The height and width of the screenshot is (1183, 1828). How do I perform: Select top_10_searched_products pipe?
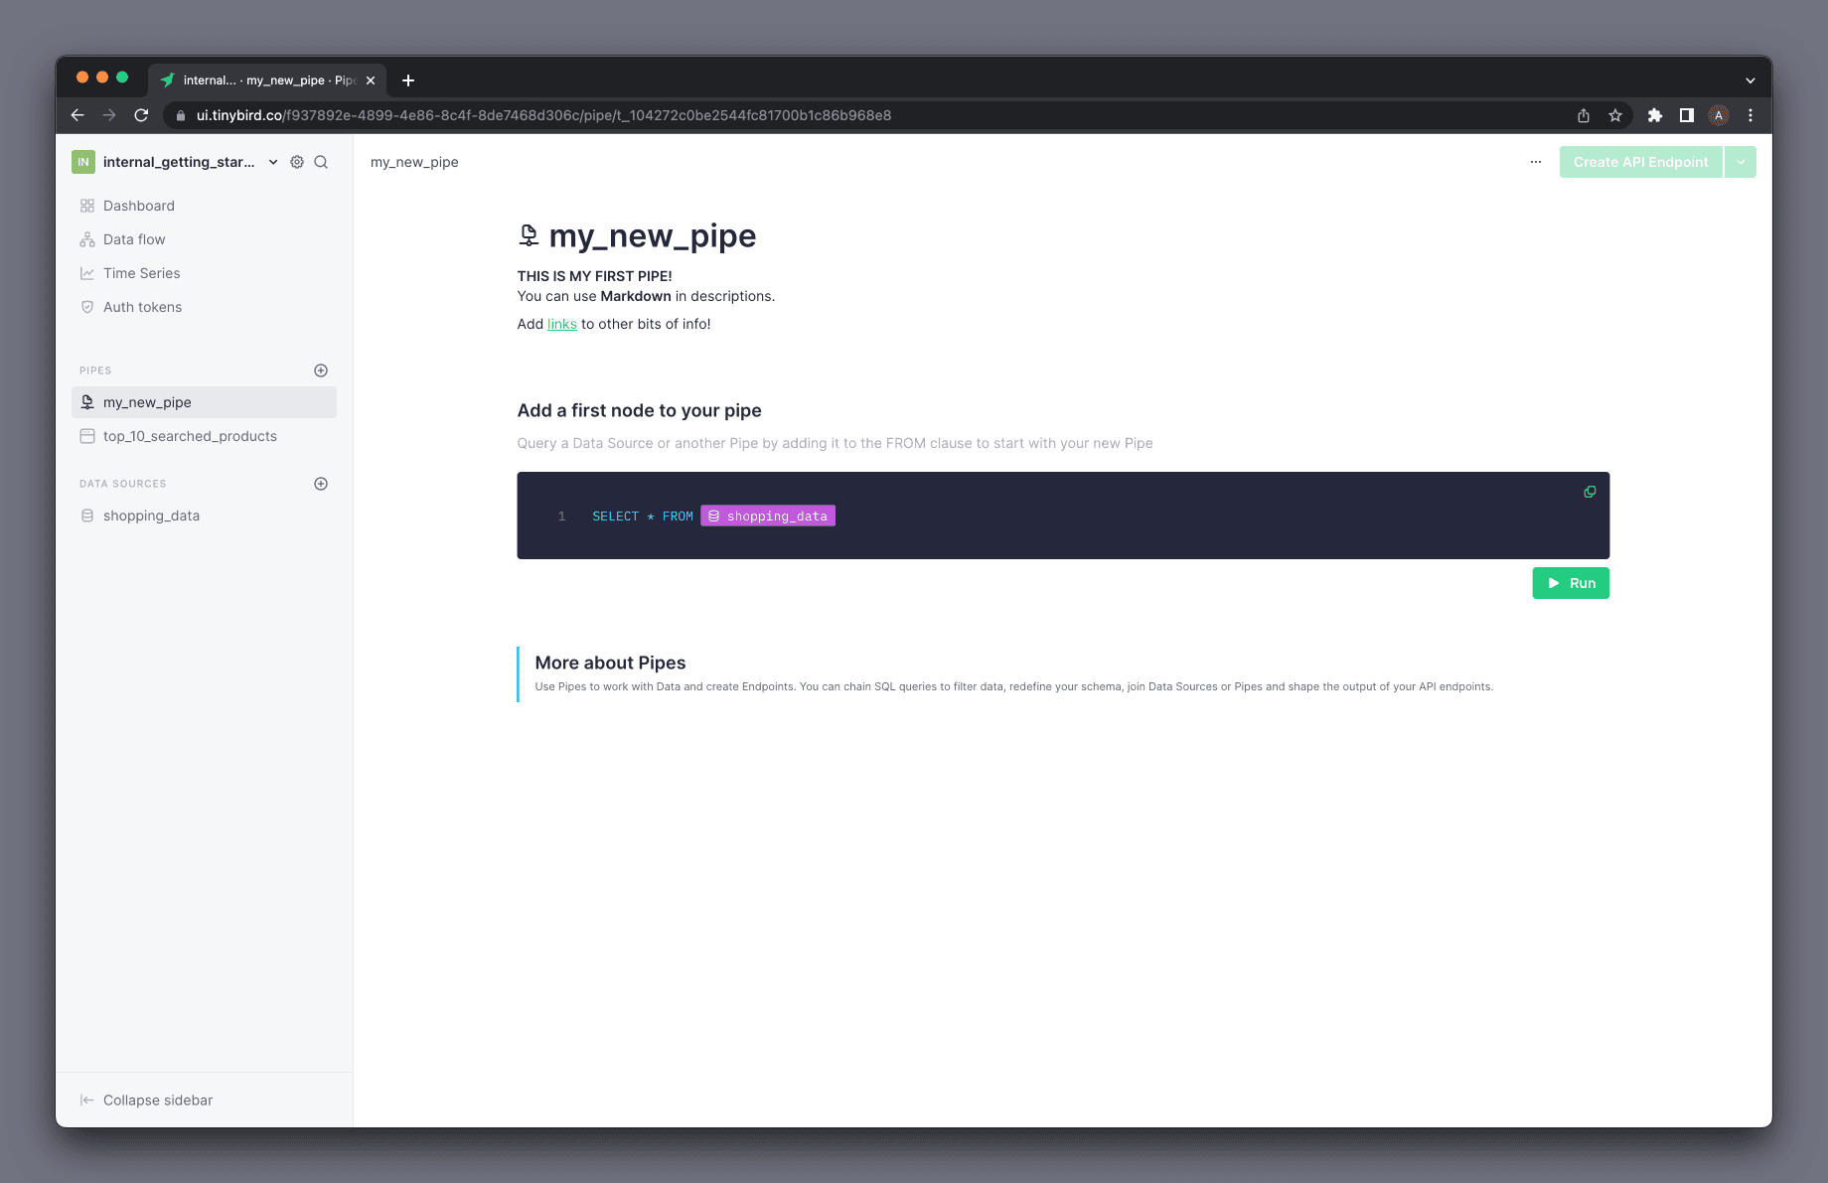tap(190, 436)
